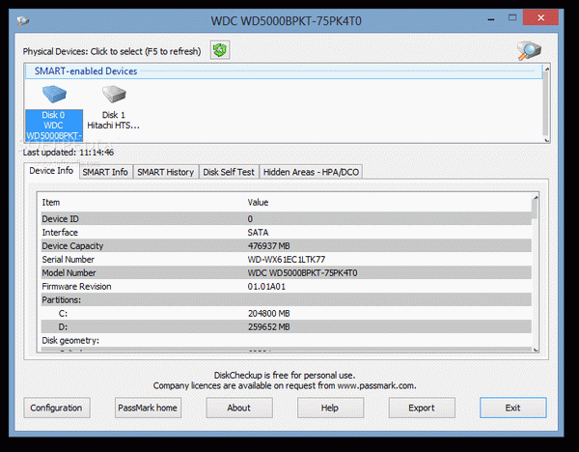Click model value WDC WD5000BPKT-75PK4T0 in table
Viewport: 579px width, 452px height.
[302, 273]
